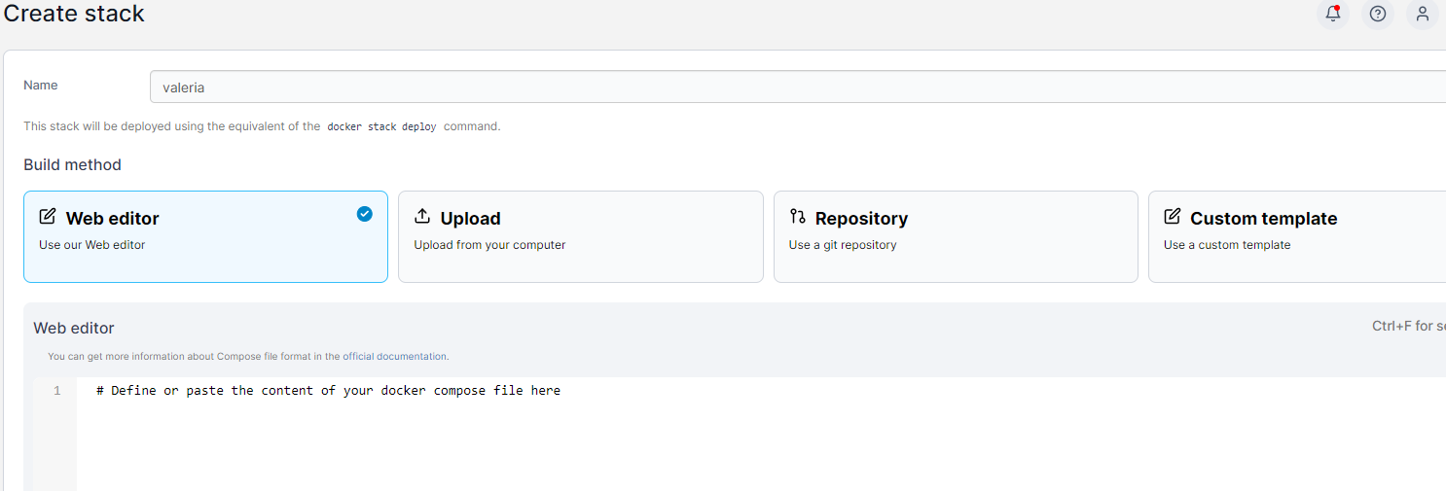The height and width of the screenshot is (491, 1446).
Task: Choose the Repository build method card
Action: [956, 236]
